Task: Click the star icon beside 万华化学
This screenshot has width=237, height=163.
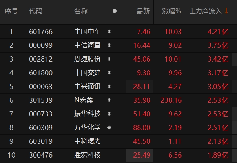Action: (x=109, y=128)
